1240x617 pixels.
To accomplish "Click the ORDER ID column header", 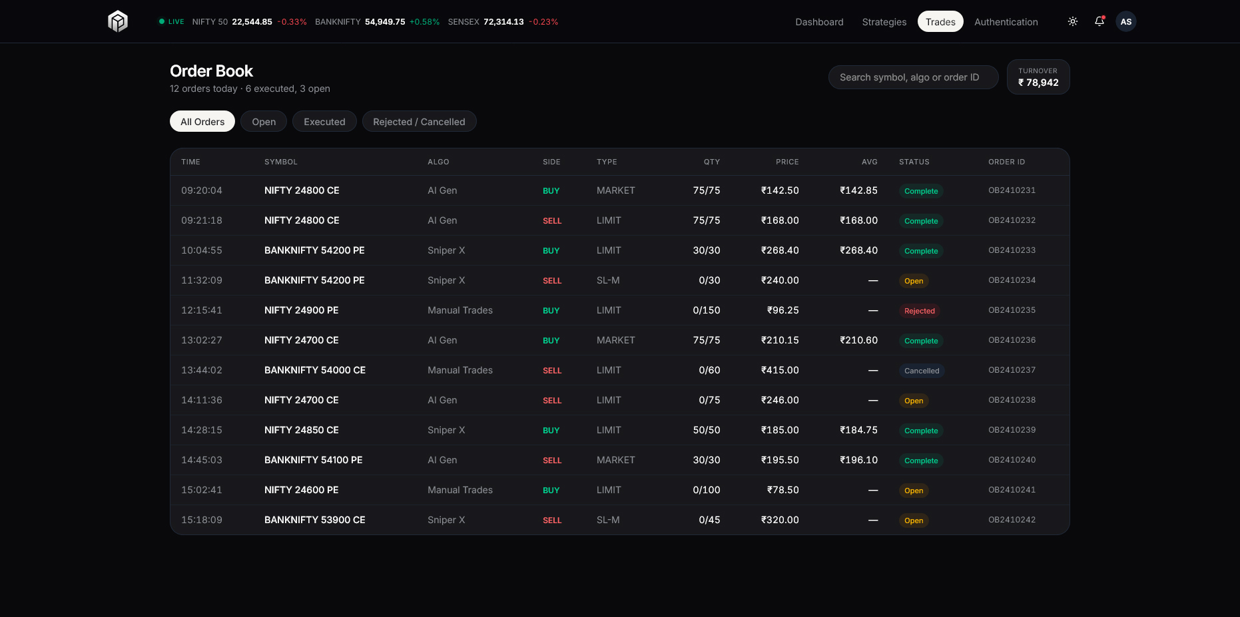I will pos(1006,162).
